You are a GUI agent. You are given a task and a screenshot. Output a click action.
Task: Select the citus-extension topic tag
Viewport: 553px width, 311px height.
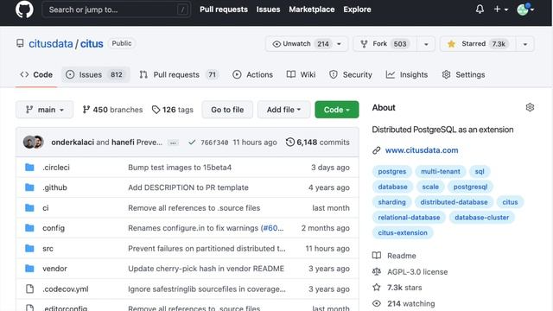(x=403, y=232)
